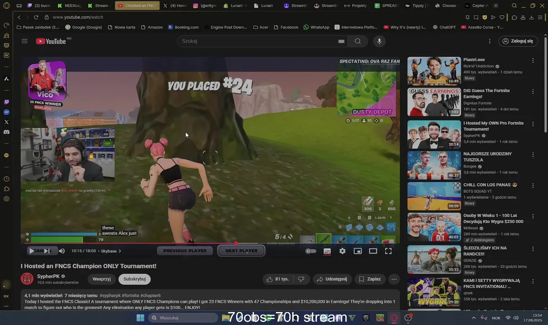Start voice search with the microphone icon
The image size is (548, 325).
tap(379, 41)
